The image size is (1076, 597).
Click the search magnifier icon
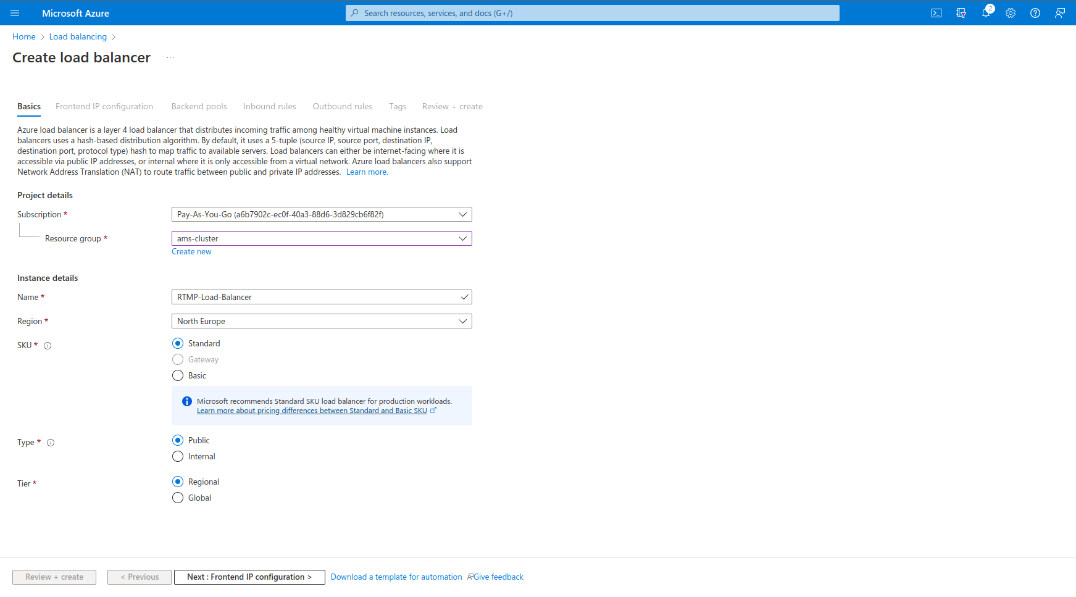point(355,13)
